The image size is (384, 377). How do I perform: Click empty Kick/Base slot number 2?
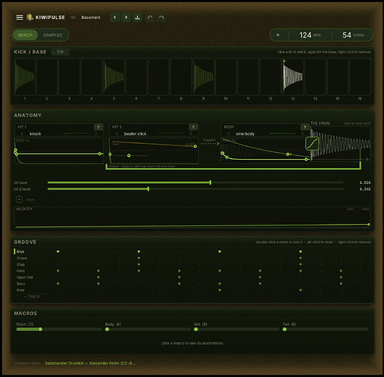(x=47, y=77)
